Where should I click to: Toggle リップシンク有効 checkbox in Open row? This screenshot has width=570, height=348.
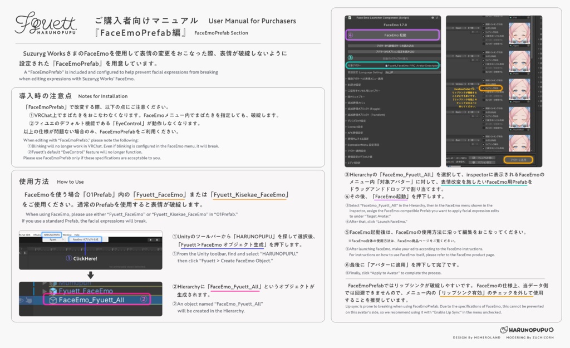pyautogui.click(x=484, y=32)
